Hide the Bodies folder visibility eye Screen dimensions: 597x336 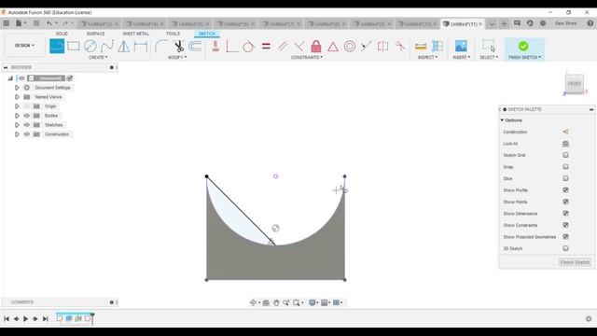(27, 116)
